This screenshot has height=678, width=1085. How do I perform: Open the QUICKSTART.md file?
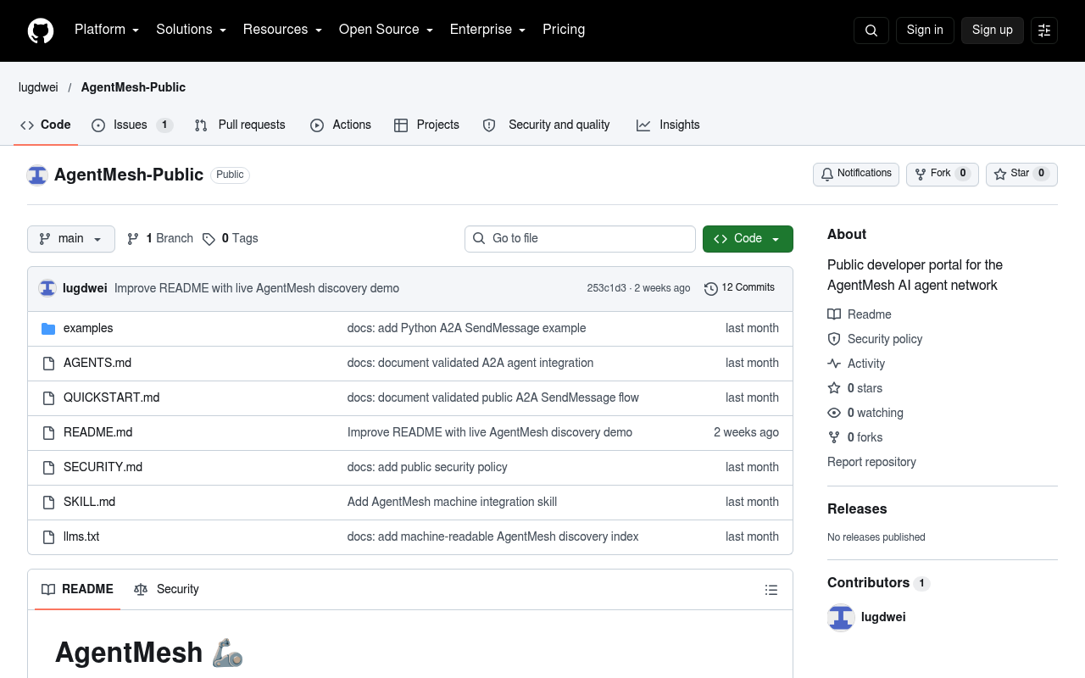coord(111,397)
